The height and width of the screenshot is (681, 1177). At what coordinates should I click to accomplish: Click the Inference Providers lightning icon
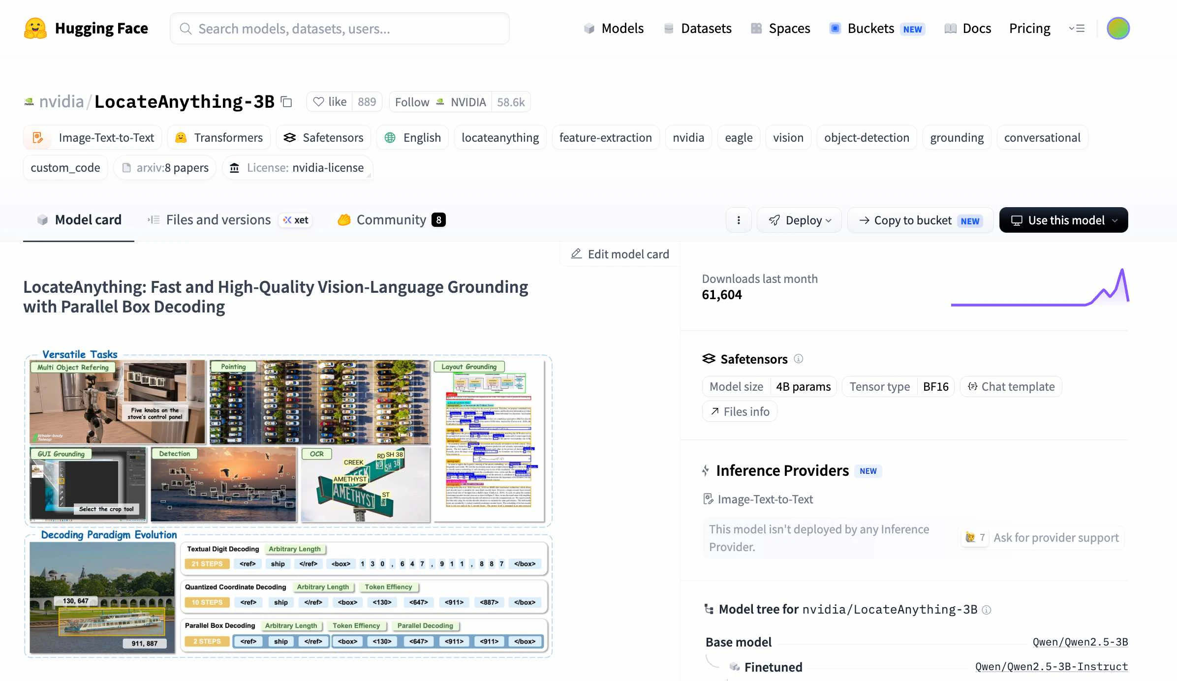(706, 471)
